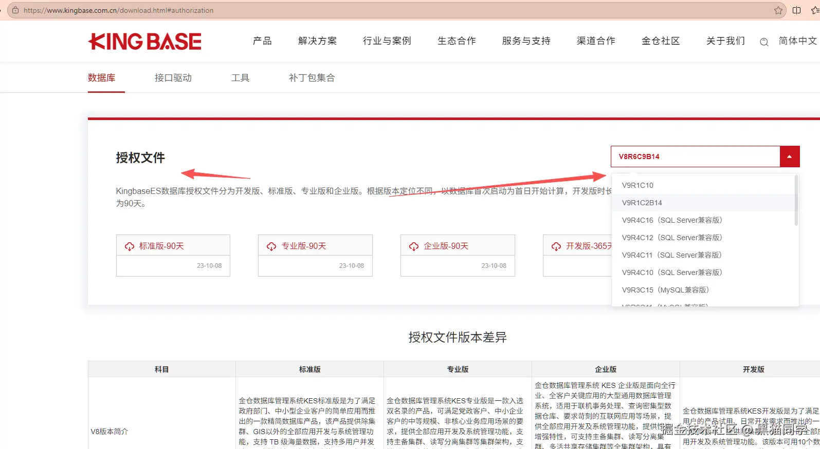820x449 pixels.
Task: Switch language via 简体中文
Action: pos(797,41)
